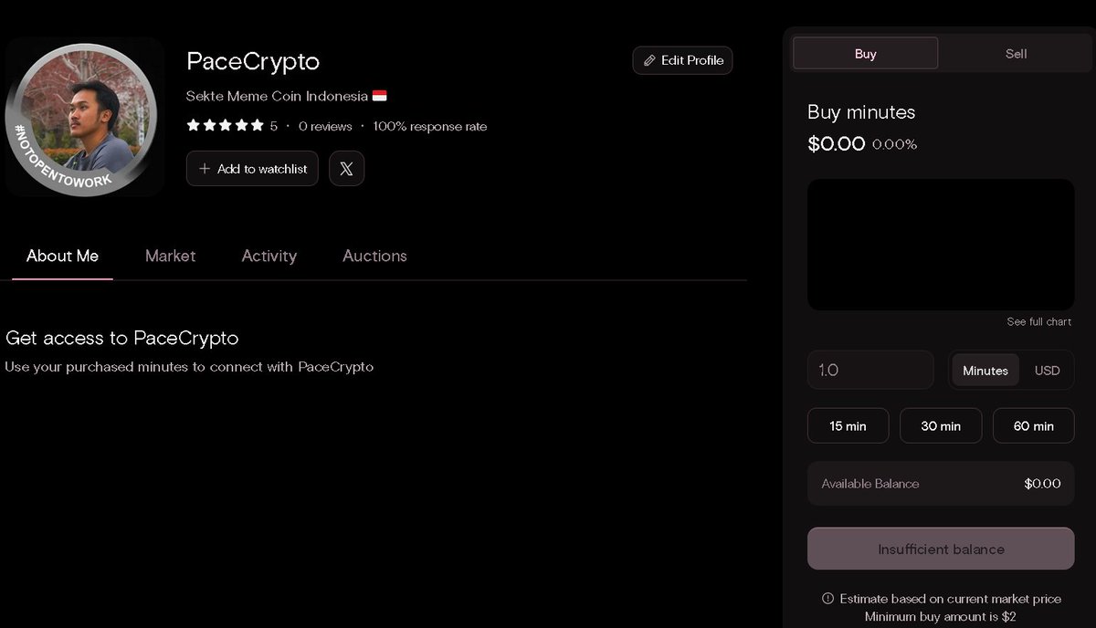Switch to the About Me tab
Image resolution: width=1096 pixels, height=628 pixels.
point(62,256)
